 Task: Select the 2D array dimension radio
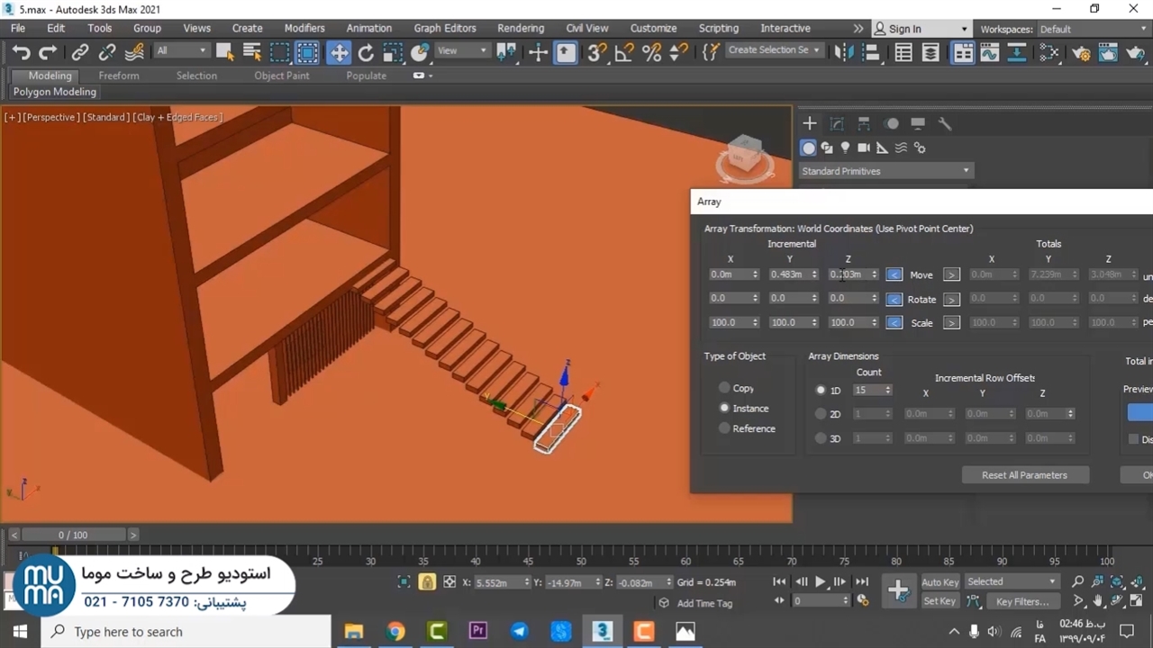click(x=821, y=414)
